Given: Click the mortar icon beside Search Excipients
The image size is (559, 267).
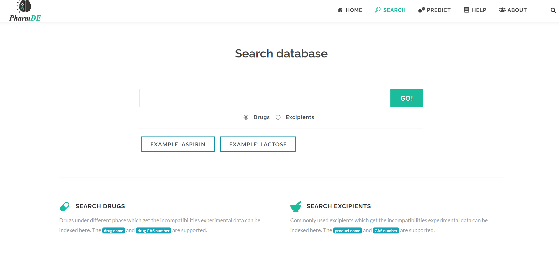Looking at the screenshot, I should coord(296,206).
